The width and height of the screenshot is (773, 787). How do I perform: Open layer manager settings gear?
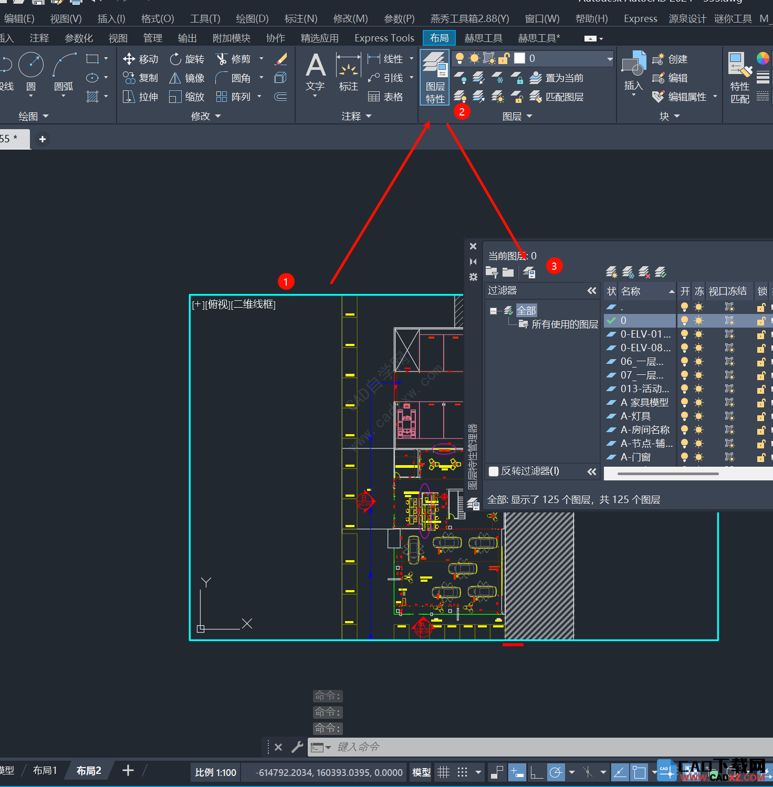(x=473, y=277)
